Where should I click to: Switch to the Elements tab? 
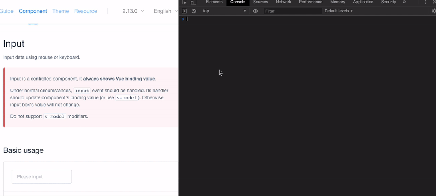coord(214,2)
